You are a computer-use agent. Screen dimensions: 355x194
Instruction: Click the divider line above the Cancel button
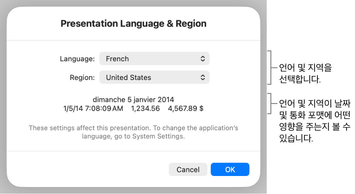click(133, 151)
